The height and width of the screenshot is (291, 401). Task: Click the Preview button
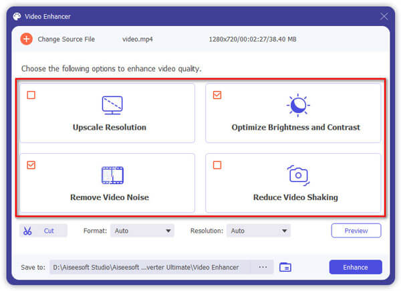pyautogui.click(x=356, y=231)
